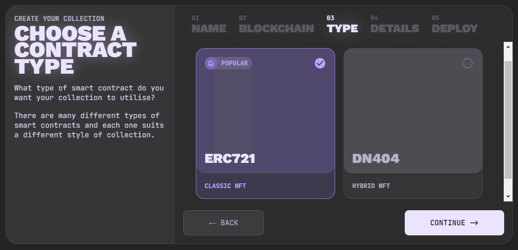This screenshot has height=250, width=518.
Task: Select the empty radio on the HYBRID NFT card
Action: pos(468,63)
